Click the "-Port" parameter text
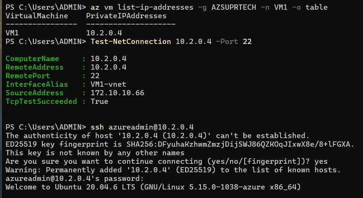Image resolution: width=363 pixels, height=198 pixels. [x=227, y=41]
